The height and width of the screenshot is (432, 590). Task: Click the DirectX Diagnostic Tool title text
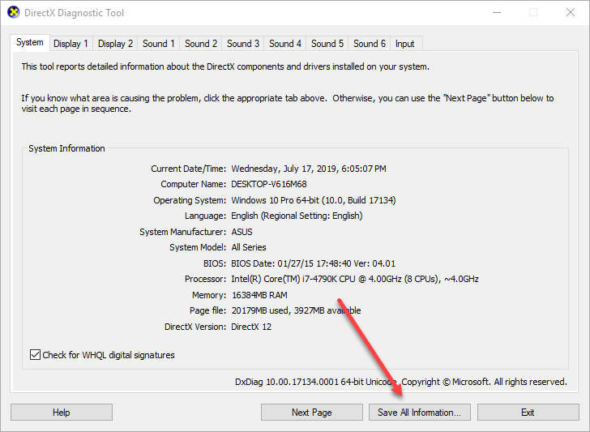[x=74, y=13]
